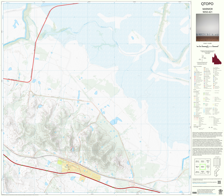Viewport: 224px width, 196px height.
Task: Click the Creative Commons BY badge
Action: click(x=195, y=193)
